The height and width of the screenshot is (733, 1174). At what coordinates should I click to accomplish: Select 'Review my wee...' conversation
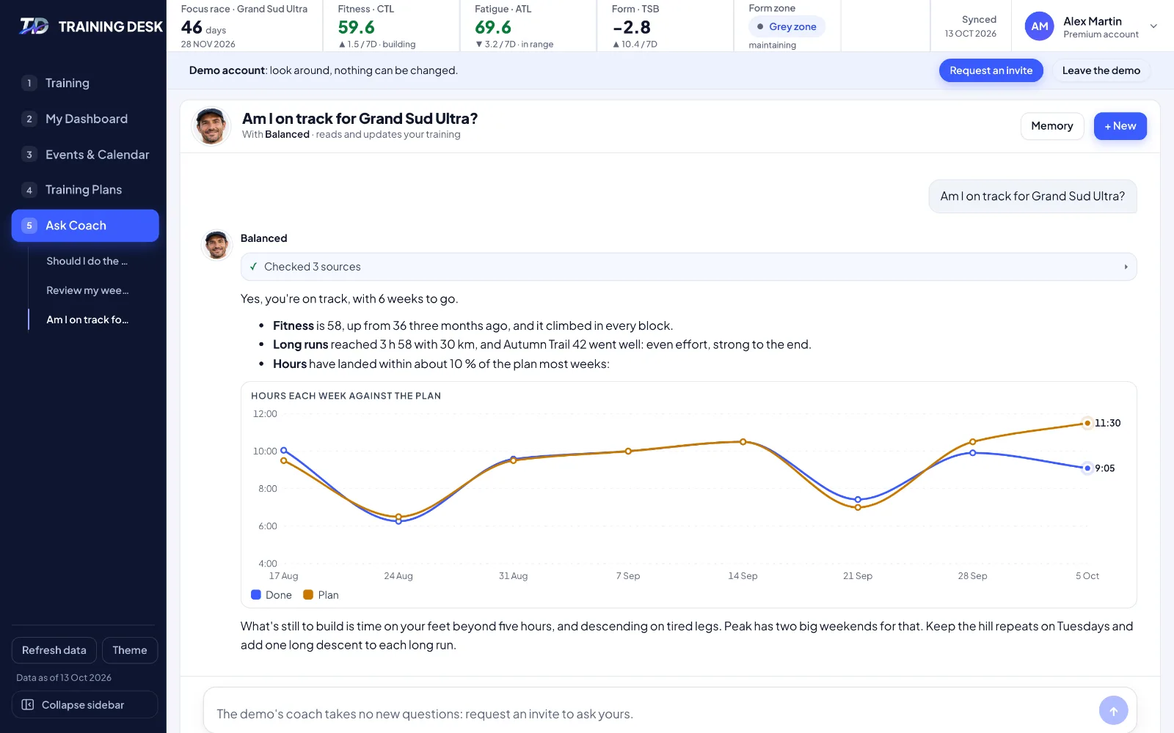pyautogui.click(x=87, y=290)
